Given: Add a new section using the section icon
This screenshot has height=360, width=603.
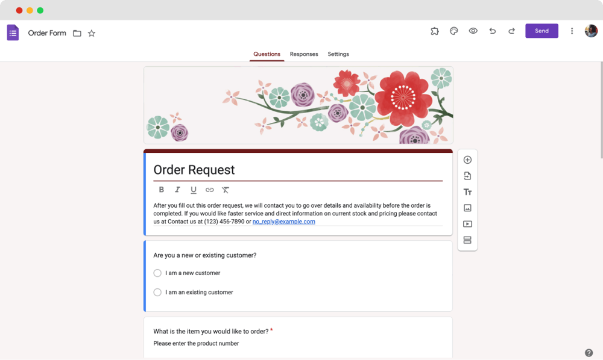Looking at the screenshot, I should click(x=467, y=240).
